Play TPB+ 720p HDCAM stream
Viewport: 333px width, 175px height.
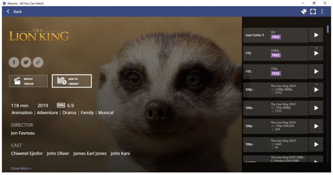click(316, 126)
